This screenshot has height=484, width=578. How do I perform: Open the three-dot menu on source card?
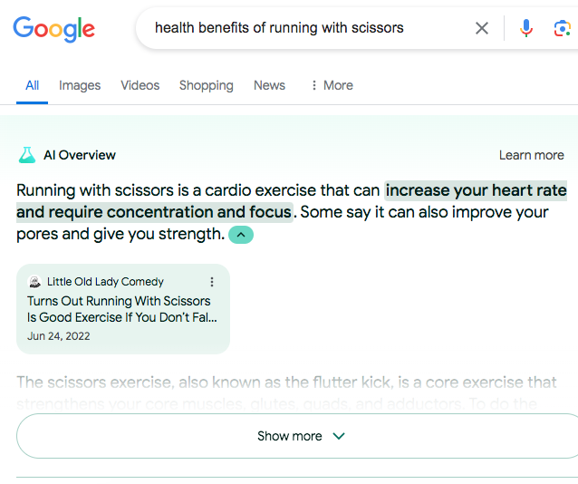pyautogui.click(x=212, y=282)
